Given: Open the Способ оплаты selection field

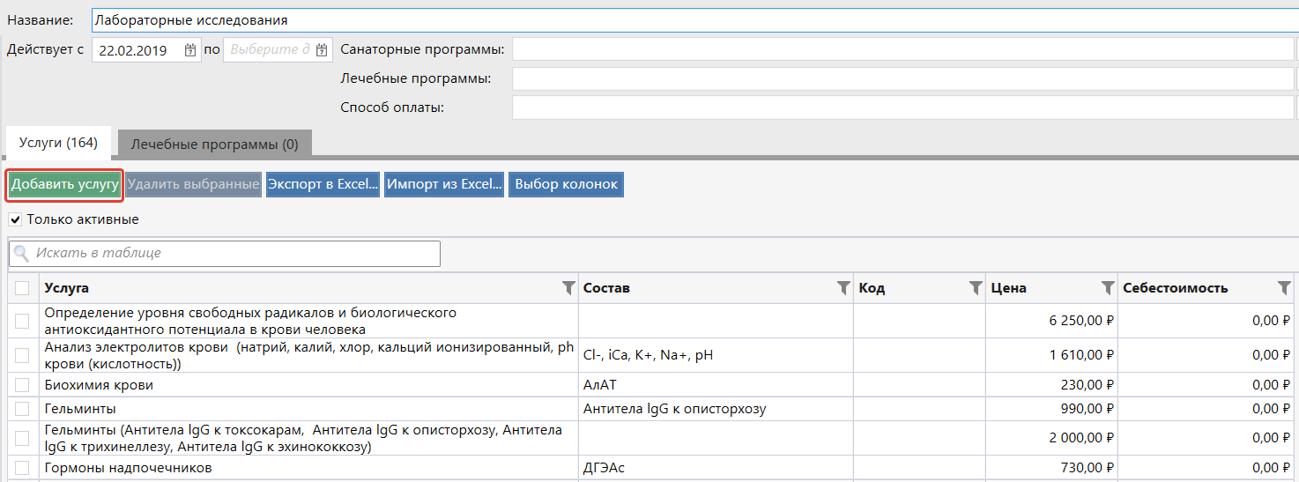Looking at the screenshot, I should click(x=902, y=108).
